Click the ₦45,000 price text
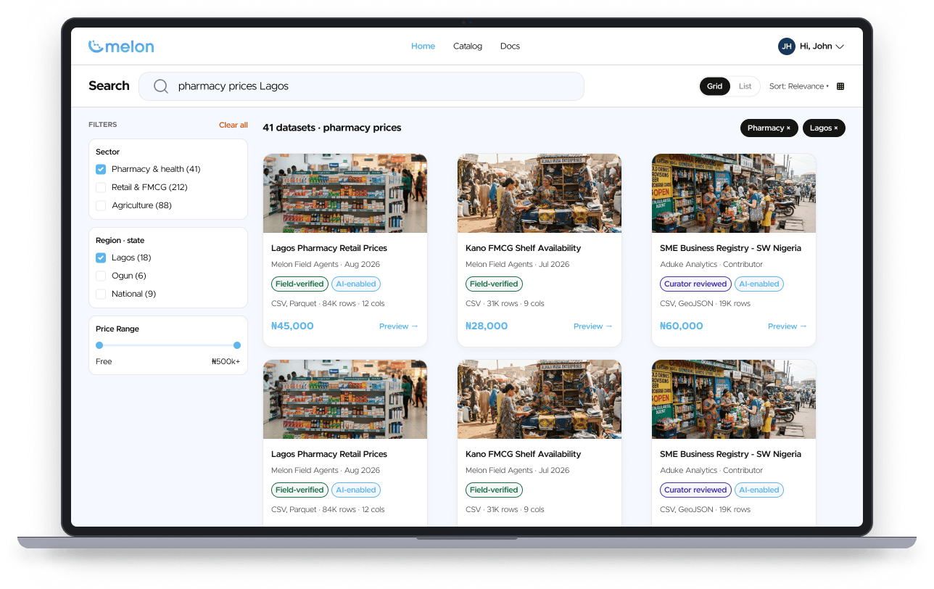Image resolution: width=934 pixels, height=589 pixels. click(292, 326)
